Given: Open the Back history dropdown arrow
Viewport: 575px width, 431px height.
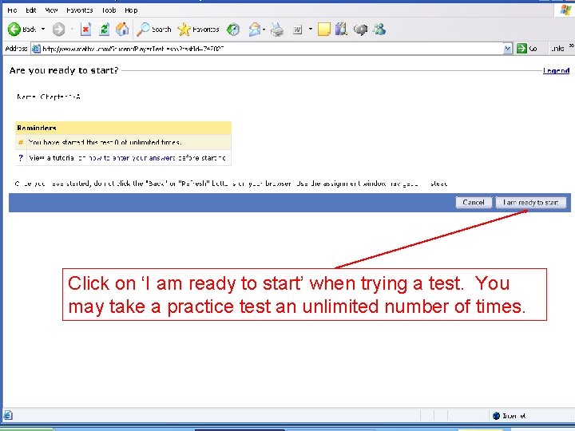Looking at the screenshot, I should click(x=43, y=29).
